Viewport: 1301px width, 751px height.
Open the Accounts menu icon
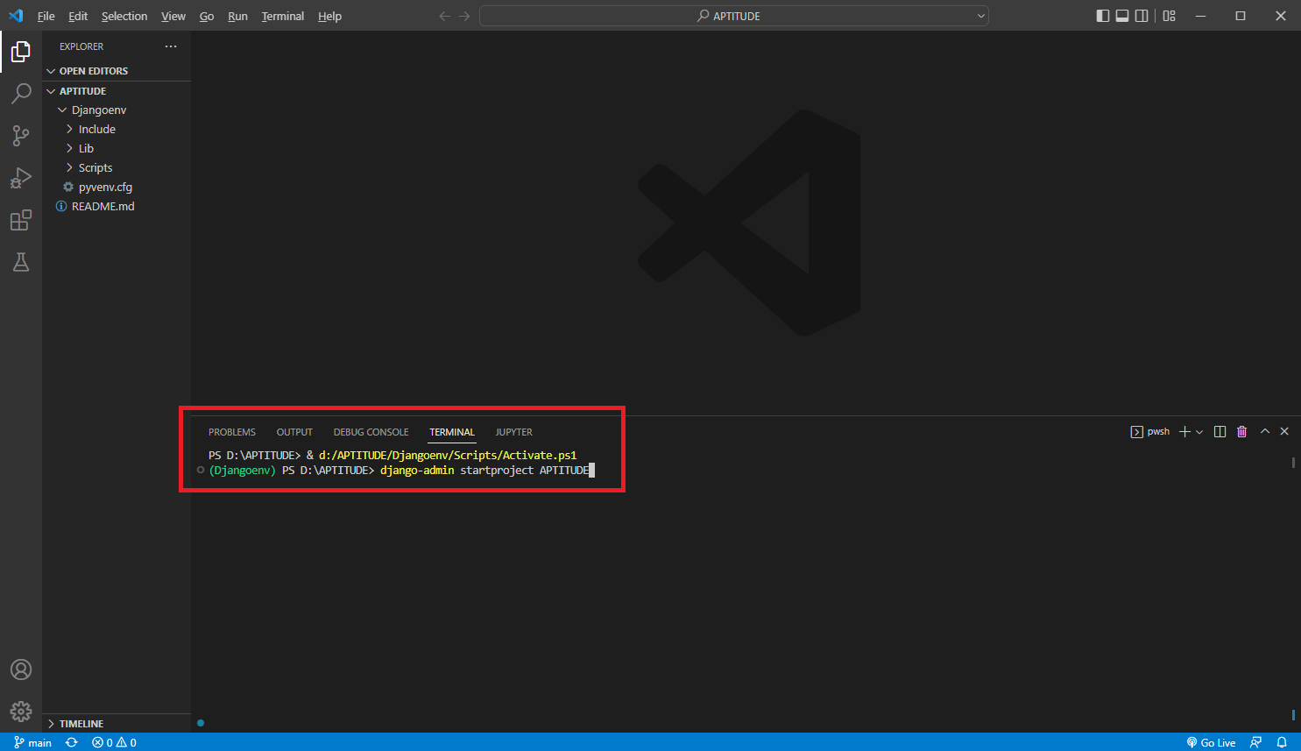tap(21, 670)
